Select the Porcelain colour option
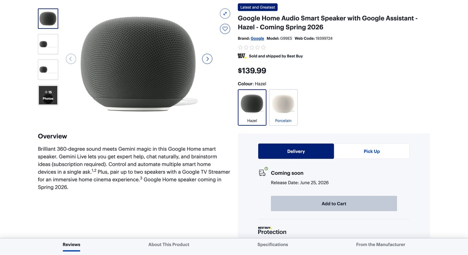 pyautogui.click(x=283, y=107)
